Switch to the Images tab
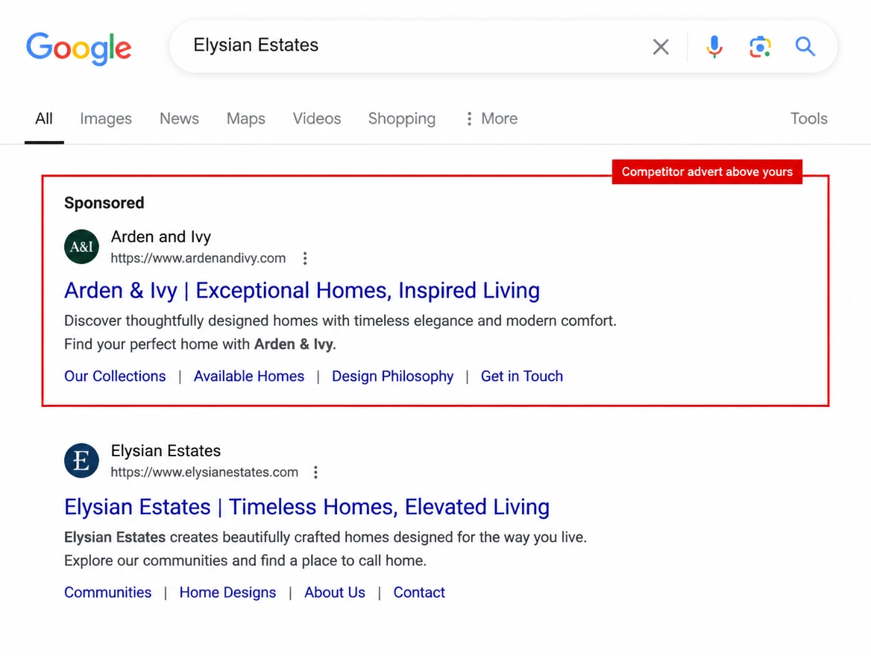The width and height of the screenshot is (871, 656). tap(106, 119)
